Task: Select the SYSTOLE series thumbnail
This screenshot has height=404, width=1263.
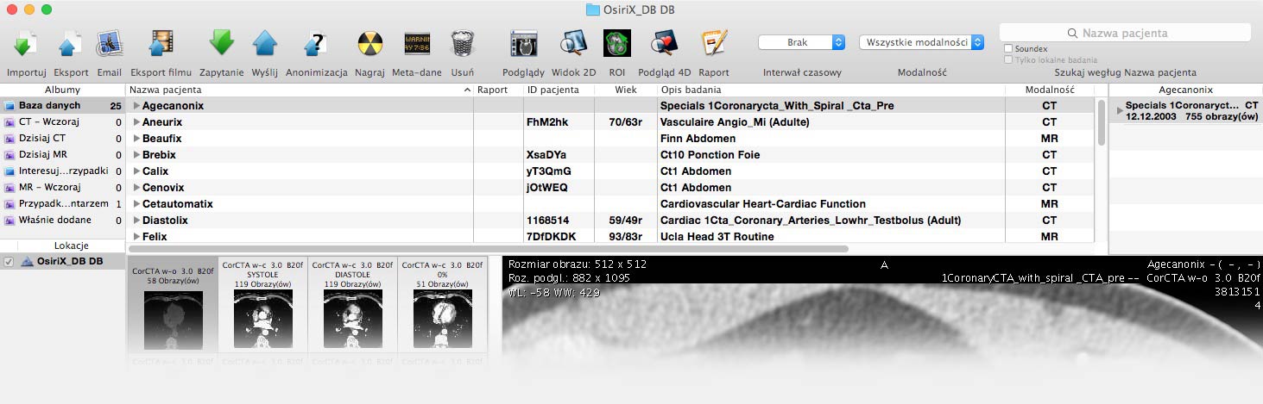Action: tap(262, 303)
